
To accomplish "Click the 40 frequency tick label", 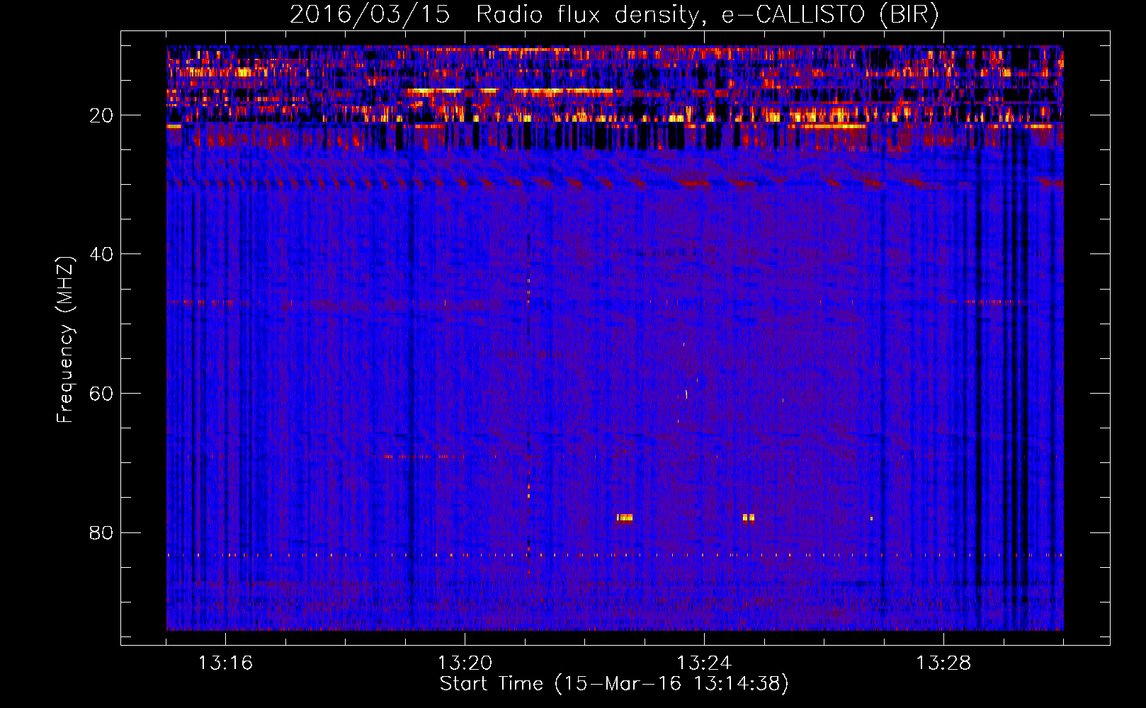I will [x=101, y=254].
